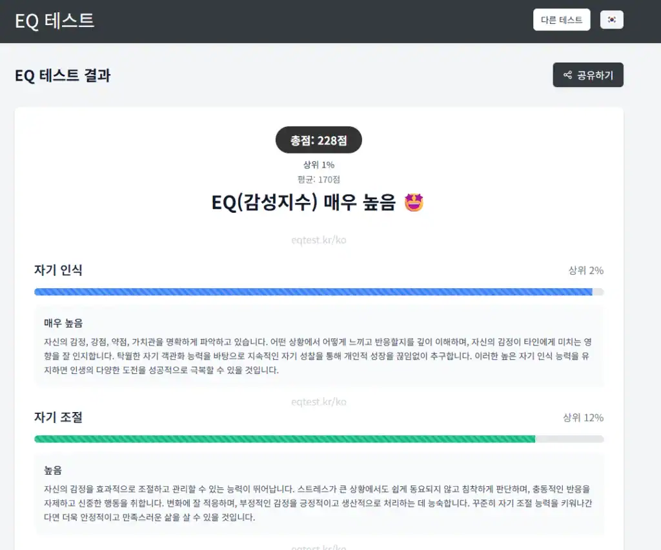Click the EQ(감성지수) 매우 높음 result title
Viewport: 661px width, 550px height.
point(303,202)
